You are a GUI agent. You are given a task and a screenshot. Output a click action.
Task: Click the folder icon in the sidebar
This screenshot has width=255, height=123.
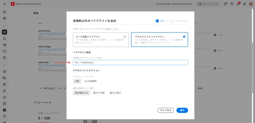click(x=4, y=51)
